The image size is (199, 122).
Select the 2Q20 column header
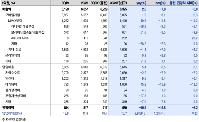(x=85, y=3)
